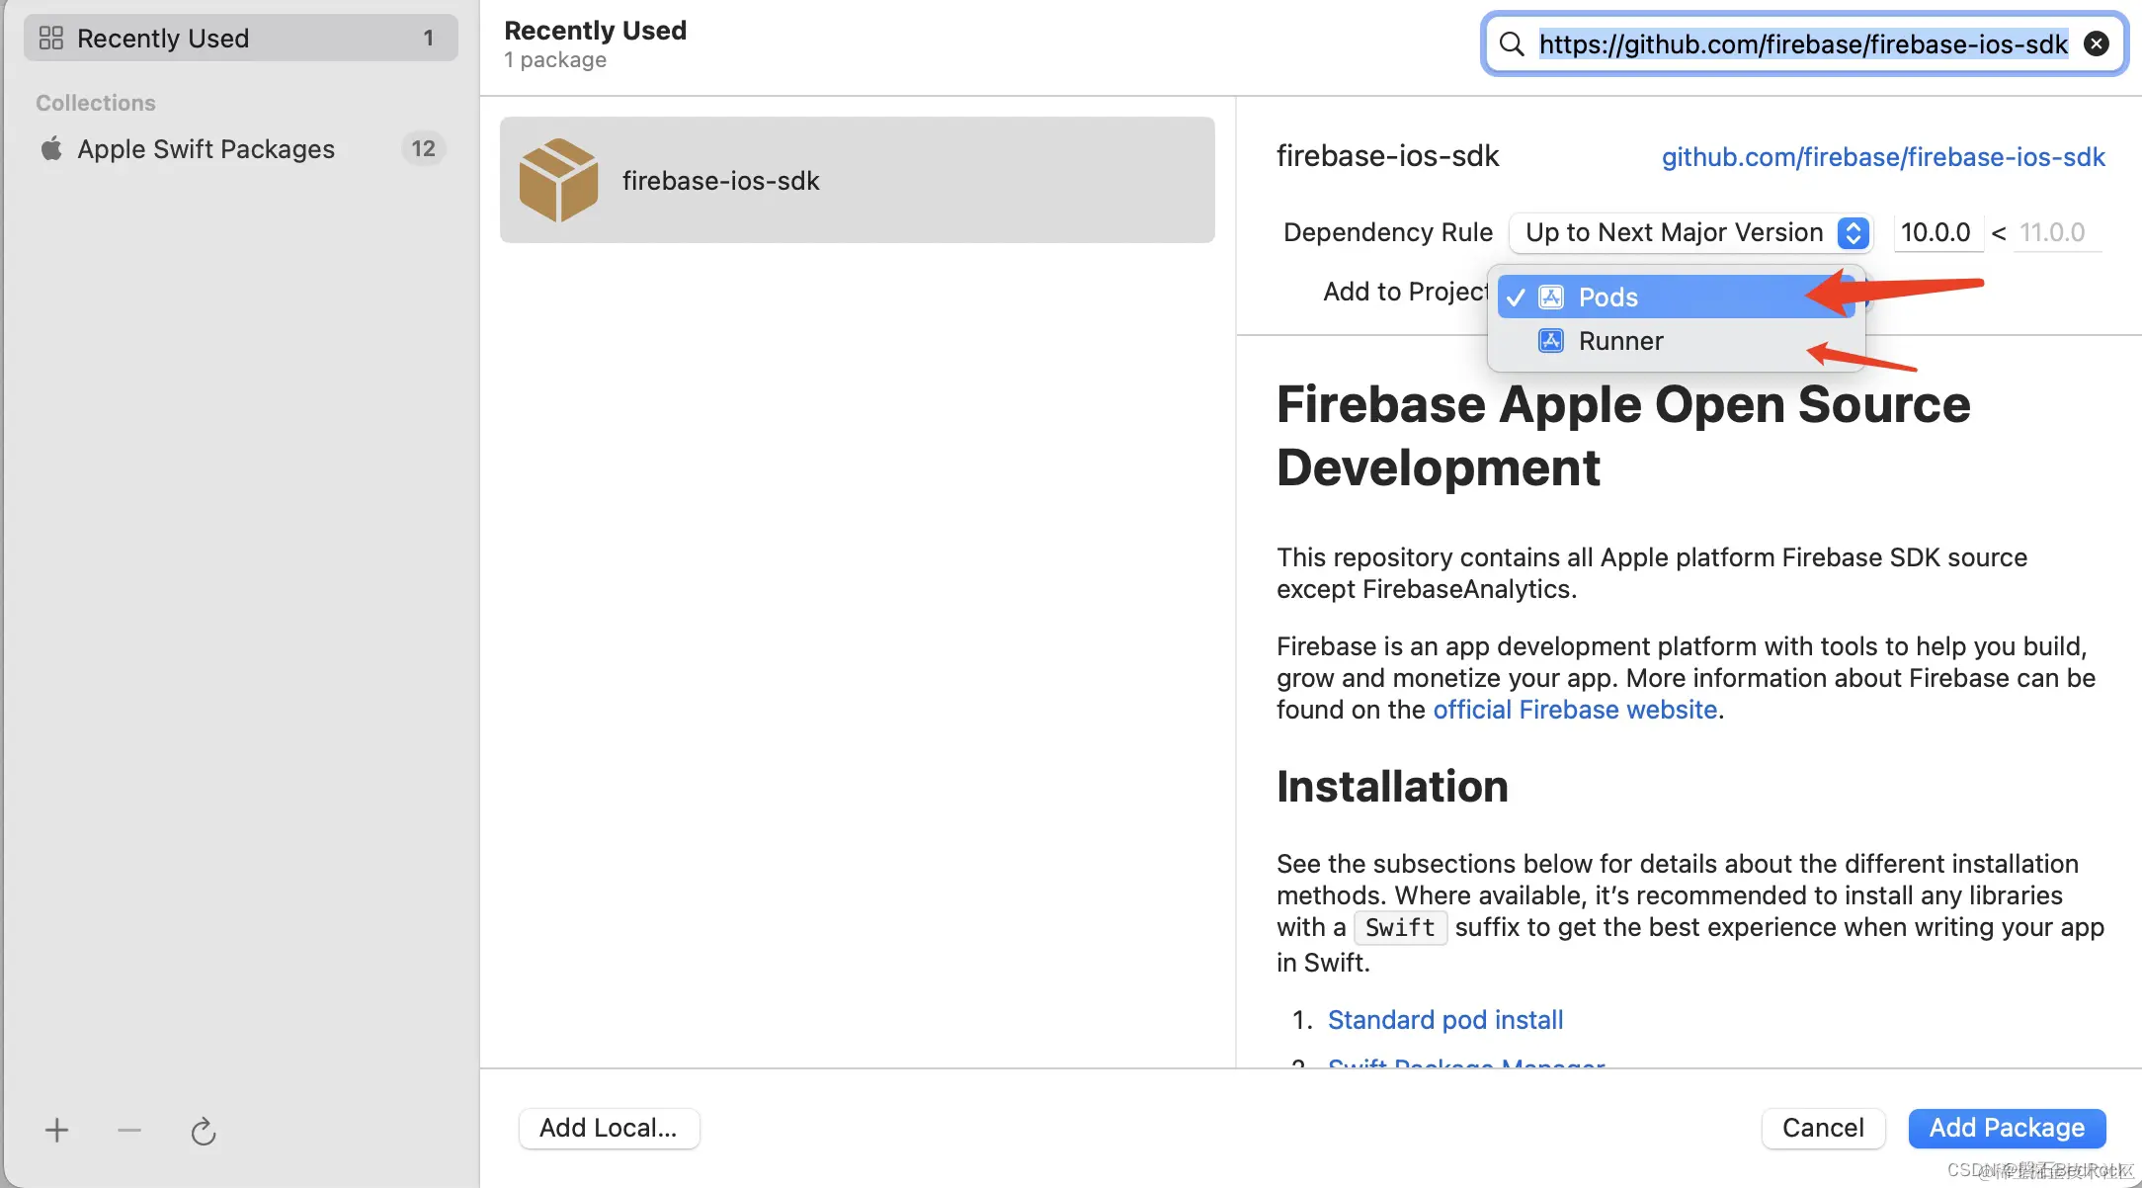Click the Apple logo icon in Collections
Viewport: 2142px width, 1188px height.
click(51, 149)
